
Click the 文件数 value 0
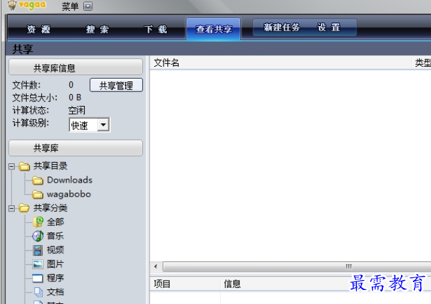tap(71, 85)
